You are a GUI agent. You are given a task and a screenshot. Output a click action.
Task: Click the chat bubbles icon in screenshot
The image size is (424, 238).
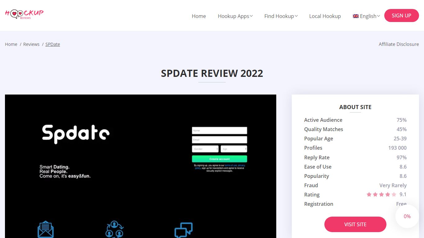click(183, 230)
